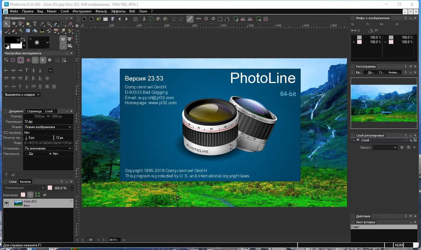Open the 'Выровнять к содерж' dropdown
Image resolution: width=421 pixels, height=250 pixels.
click(x=22, y=95)
